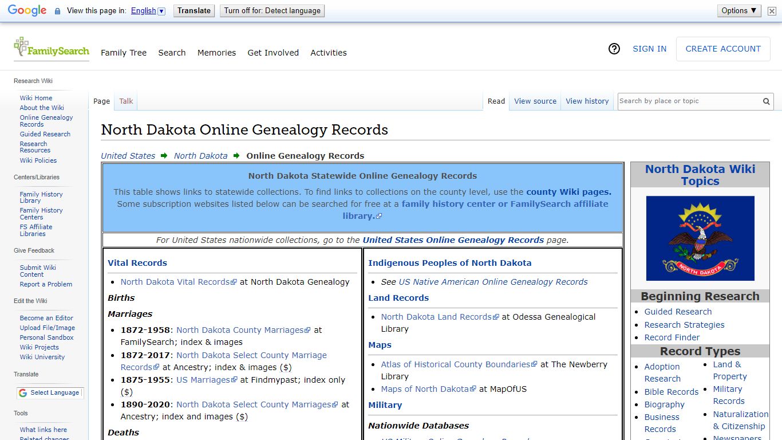782x440 pixels.
Task: Open the Memories menu
Action: point(216,53)
